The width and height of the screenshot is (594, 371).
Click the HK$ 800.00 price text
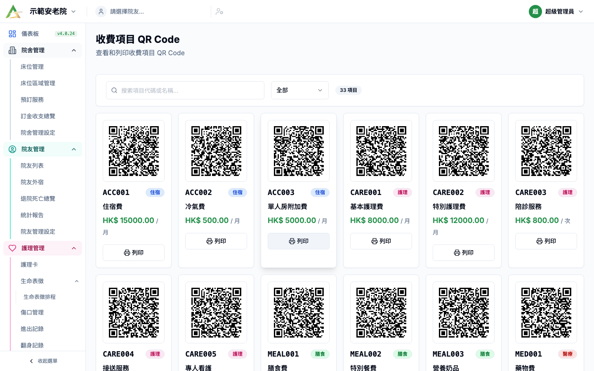tap(537, 221)
